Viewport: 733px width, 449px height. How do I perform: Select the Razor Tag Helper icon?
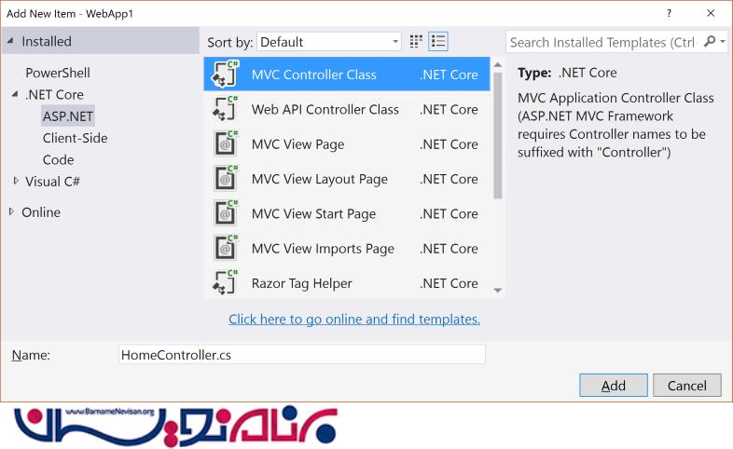click(225, 283)
